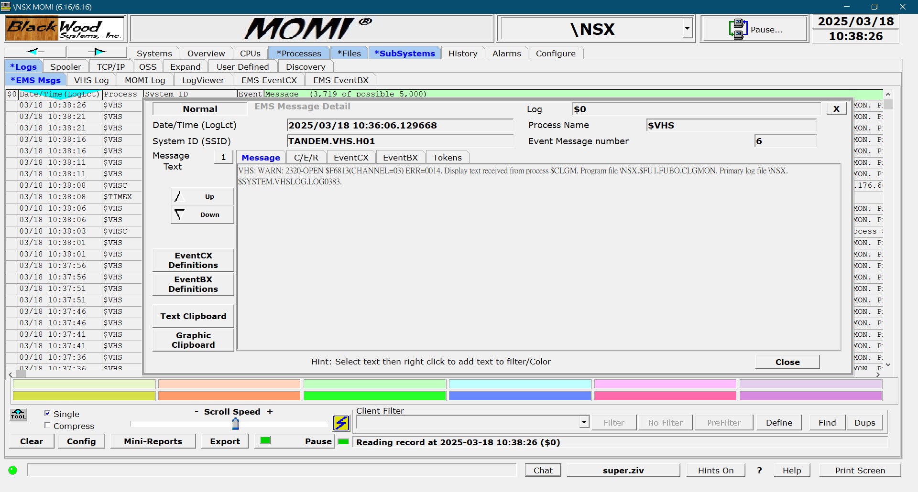Switch to the History tab
Viewport: 918px width, 492px height.
coord(463,53)
